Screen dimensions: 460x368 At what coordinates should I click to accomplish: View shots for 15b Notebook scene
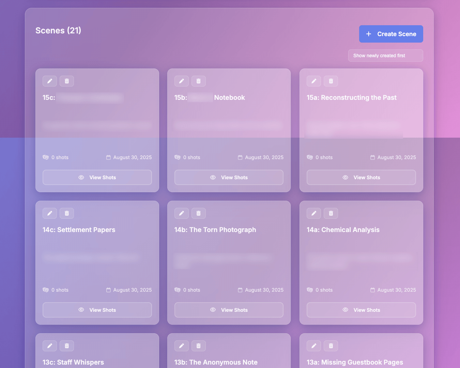[229, 178]
